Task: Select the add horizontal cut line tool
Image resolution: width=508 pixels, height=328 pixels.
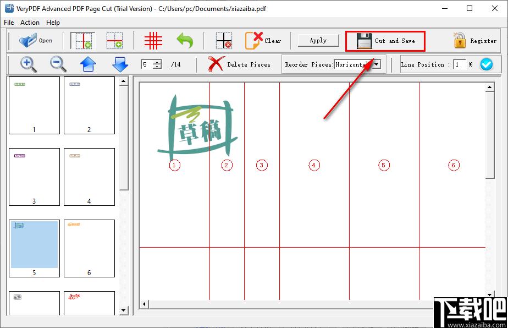Action: point(115,41)
